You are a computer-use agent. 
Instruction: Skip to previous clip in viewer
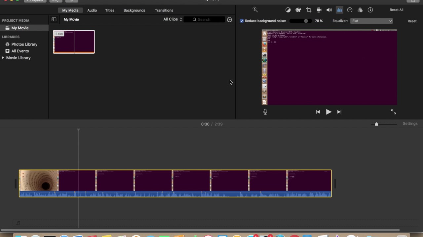pos(318,112)
